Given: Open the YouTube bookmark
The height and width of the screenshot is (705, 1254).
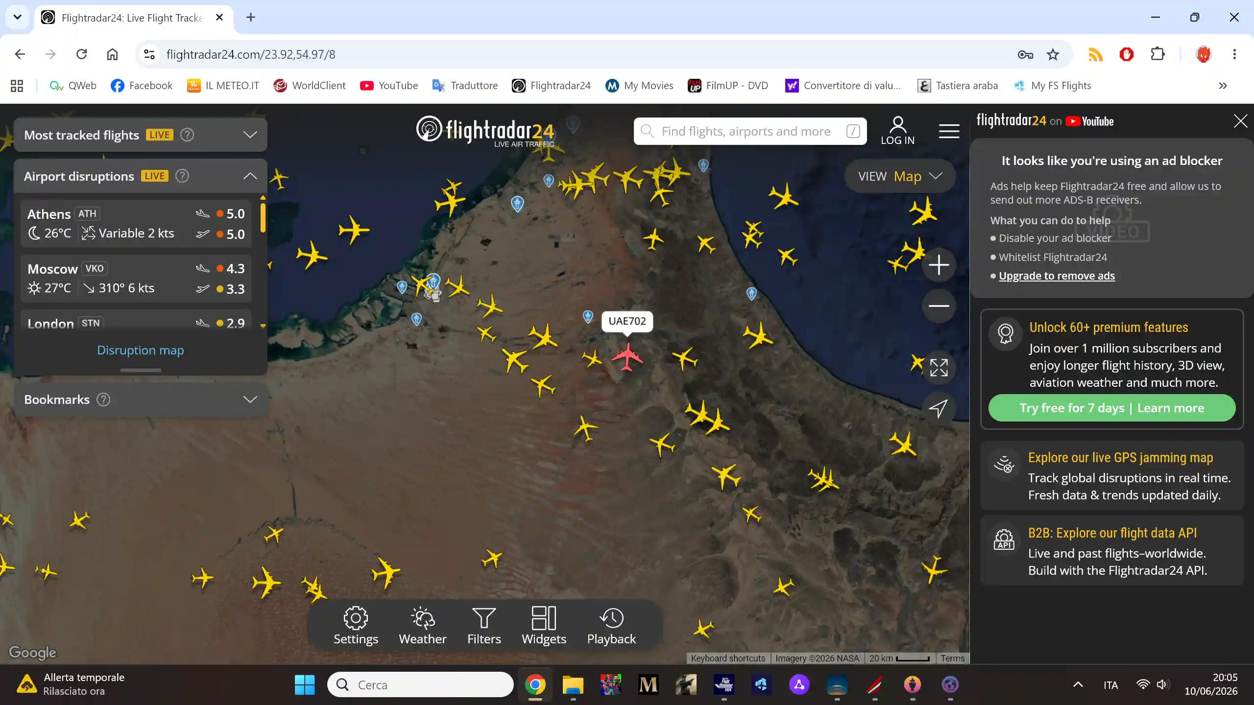Looking at the screenshot, I should coord(389,86).
